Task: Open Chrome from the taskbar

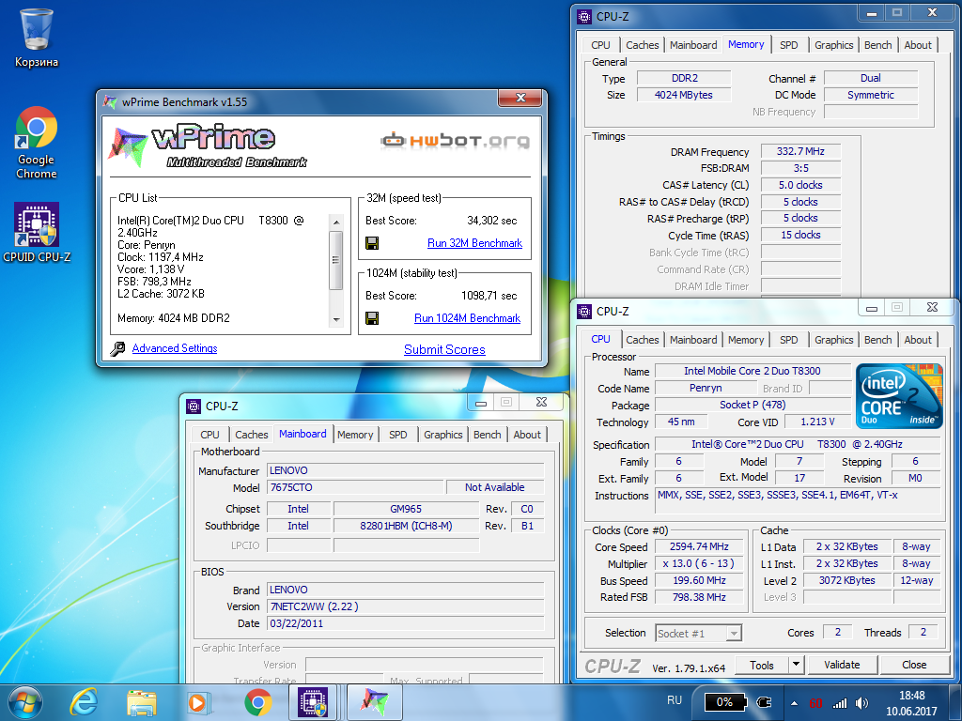Action: (x=257, y=702)
